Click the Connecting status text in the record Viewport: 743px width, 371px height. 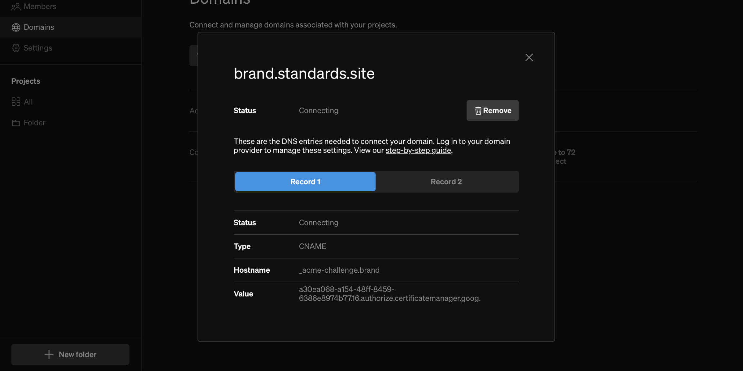pyautogui.click(x=319, y=222)
